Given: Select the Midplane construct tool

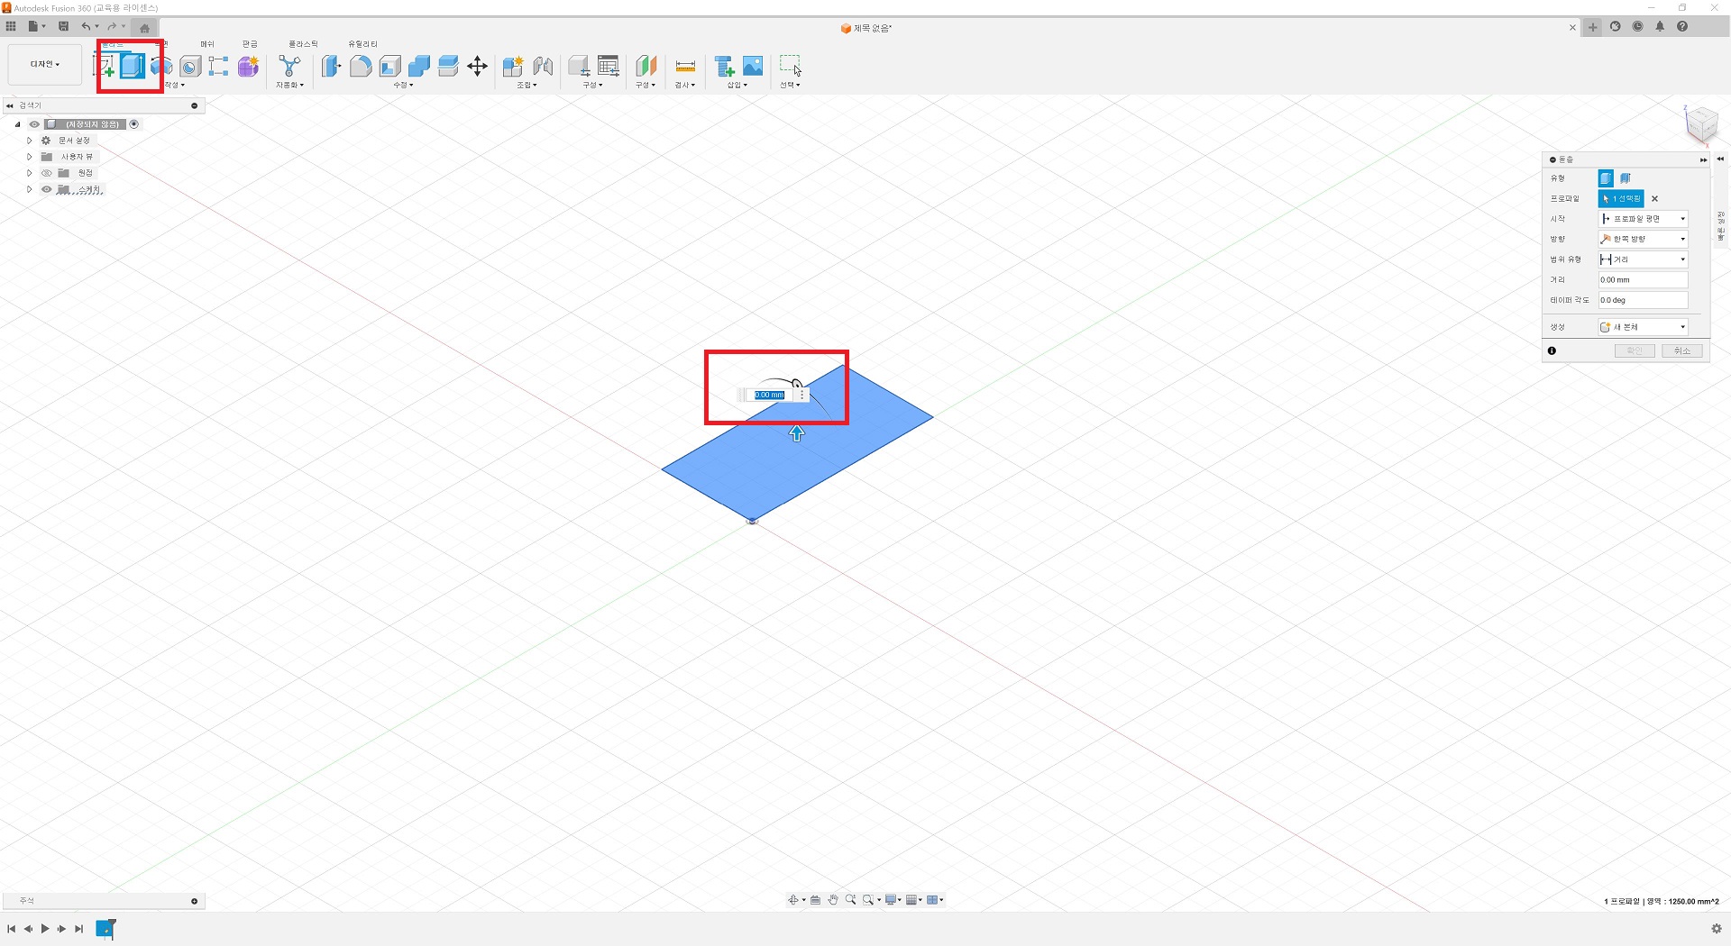Looking at the screenshot, I should pos(646,66).
